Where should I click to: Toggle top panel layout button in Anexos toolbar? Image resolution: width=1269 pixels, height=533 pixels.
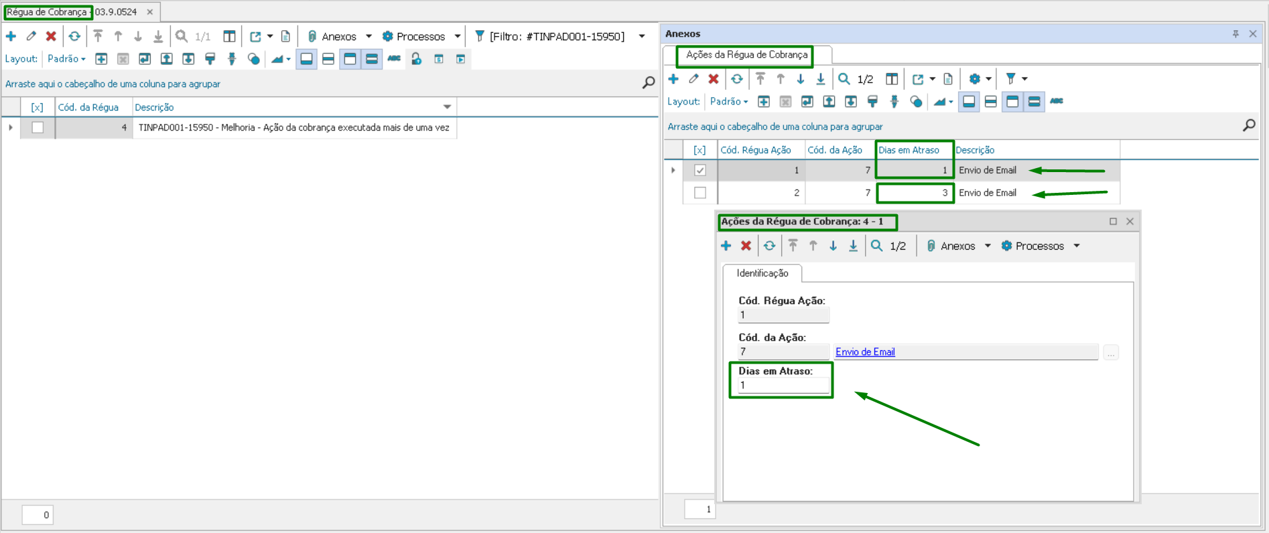[x=1012, y=102]
